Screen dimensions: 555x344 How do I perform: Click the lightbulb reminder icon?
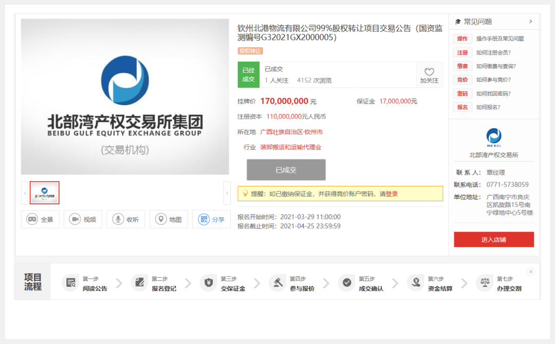tap(245, 193)
